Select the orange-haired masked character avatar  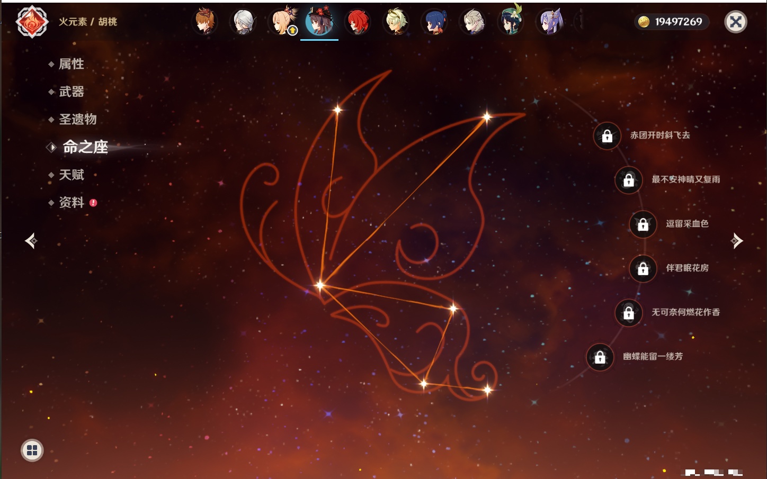[x=204, y=22]
